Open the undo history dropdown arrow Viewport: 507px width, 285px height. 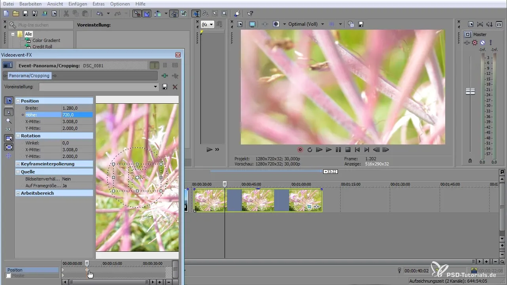point(108,13)
